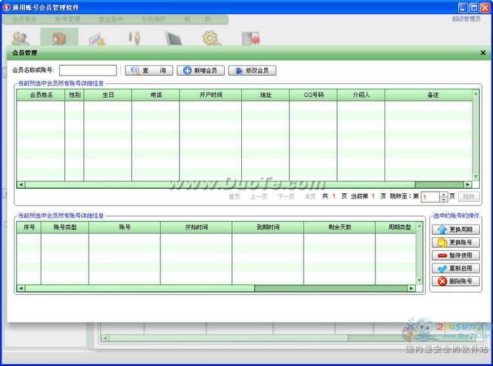
Task: Click the 删除账号 delete account button
Action: click(456, 281)
